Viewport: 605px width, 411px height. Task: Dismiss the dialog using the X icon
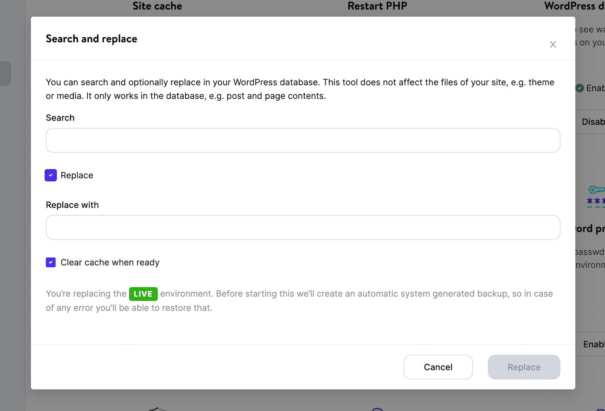(x=553, y=44)
